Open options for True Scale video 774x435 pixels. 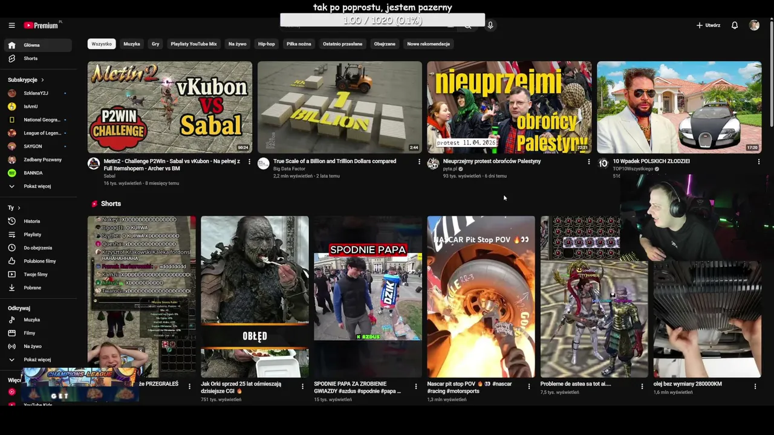pos(419,162)
